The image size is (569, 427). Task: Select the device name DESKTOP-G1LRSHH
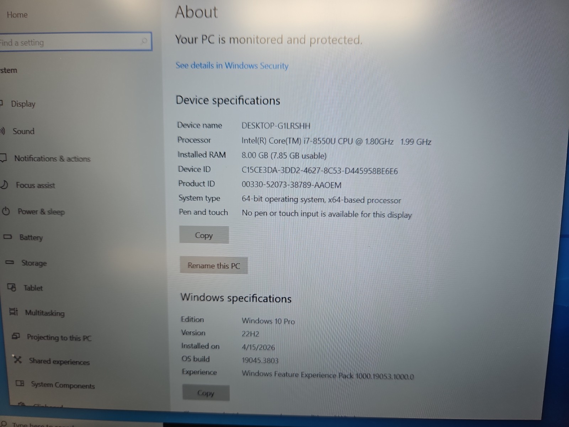276,126
